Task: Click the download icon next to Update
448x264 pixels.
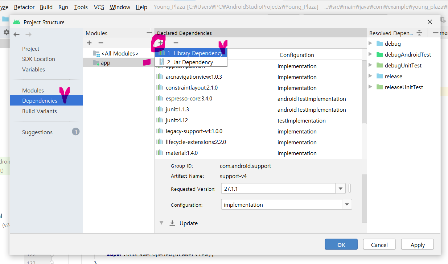Action: (x=172, y=223)
